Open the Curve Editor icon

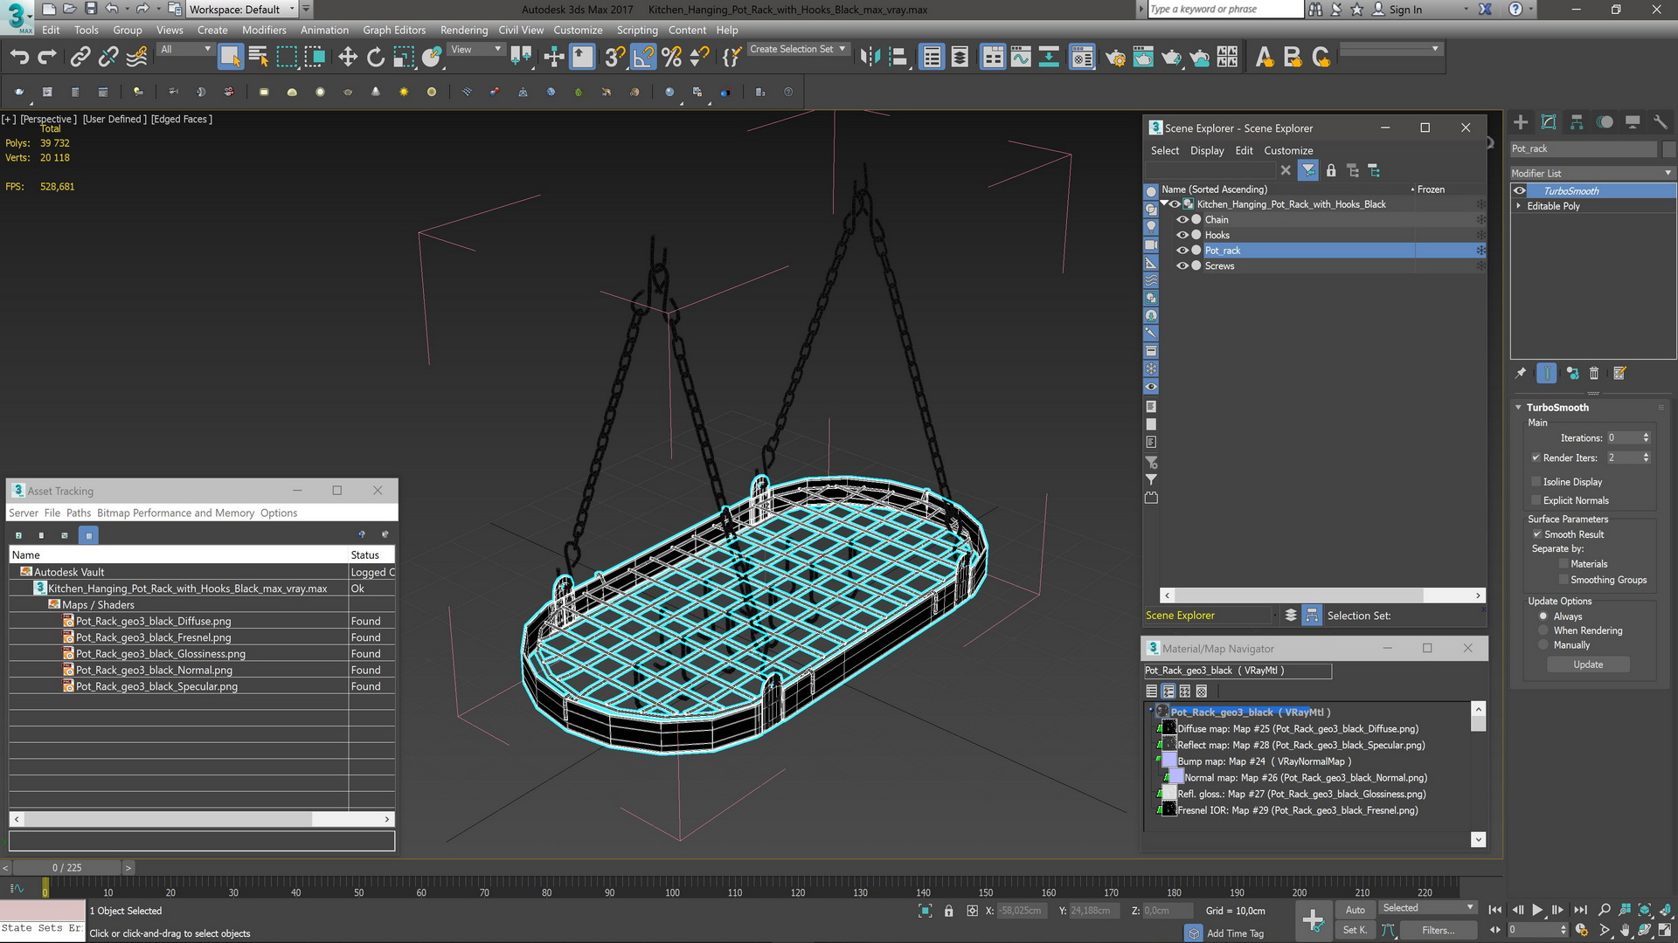1021,58
